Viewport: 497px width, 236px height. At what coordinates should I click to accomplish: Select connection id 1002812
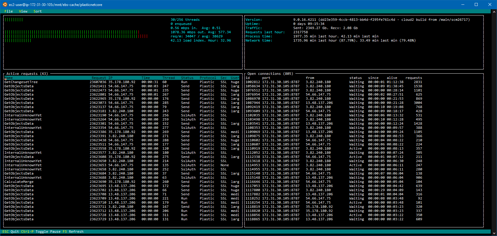[334, 82]
